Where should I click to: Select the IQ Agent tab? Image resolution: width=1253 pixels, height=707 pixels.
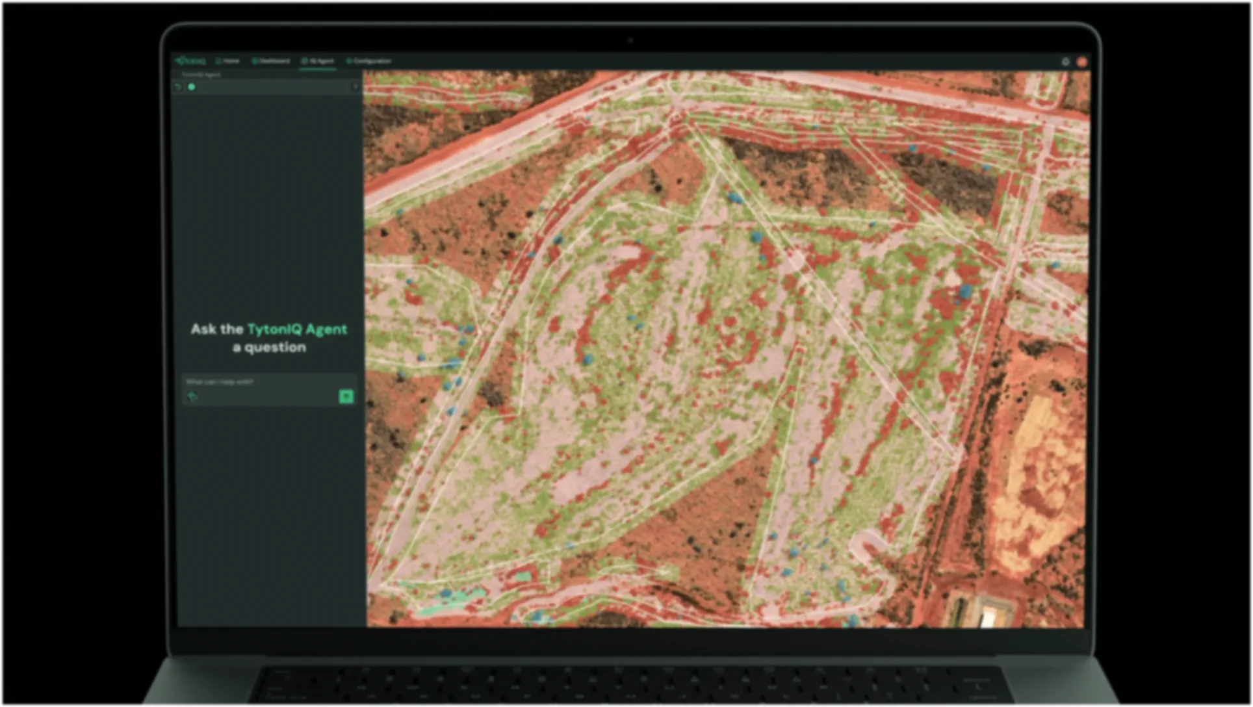tap(318, 61)
